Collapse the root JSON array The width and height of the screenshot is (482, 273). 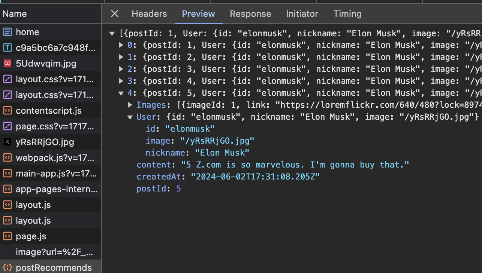[112, 34]
